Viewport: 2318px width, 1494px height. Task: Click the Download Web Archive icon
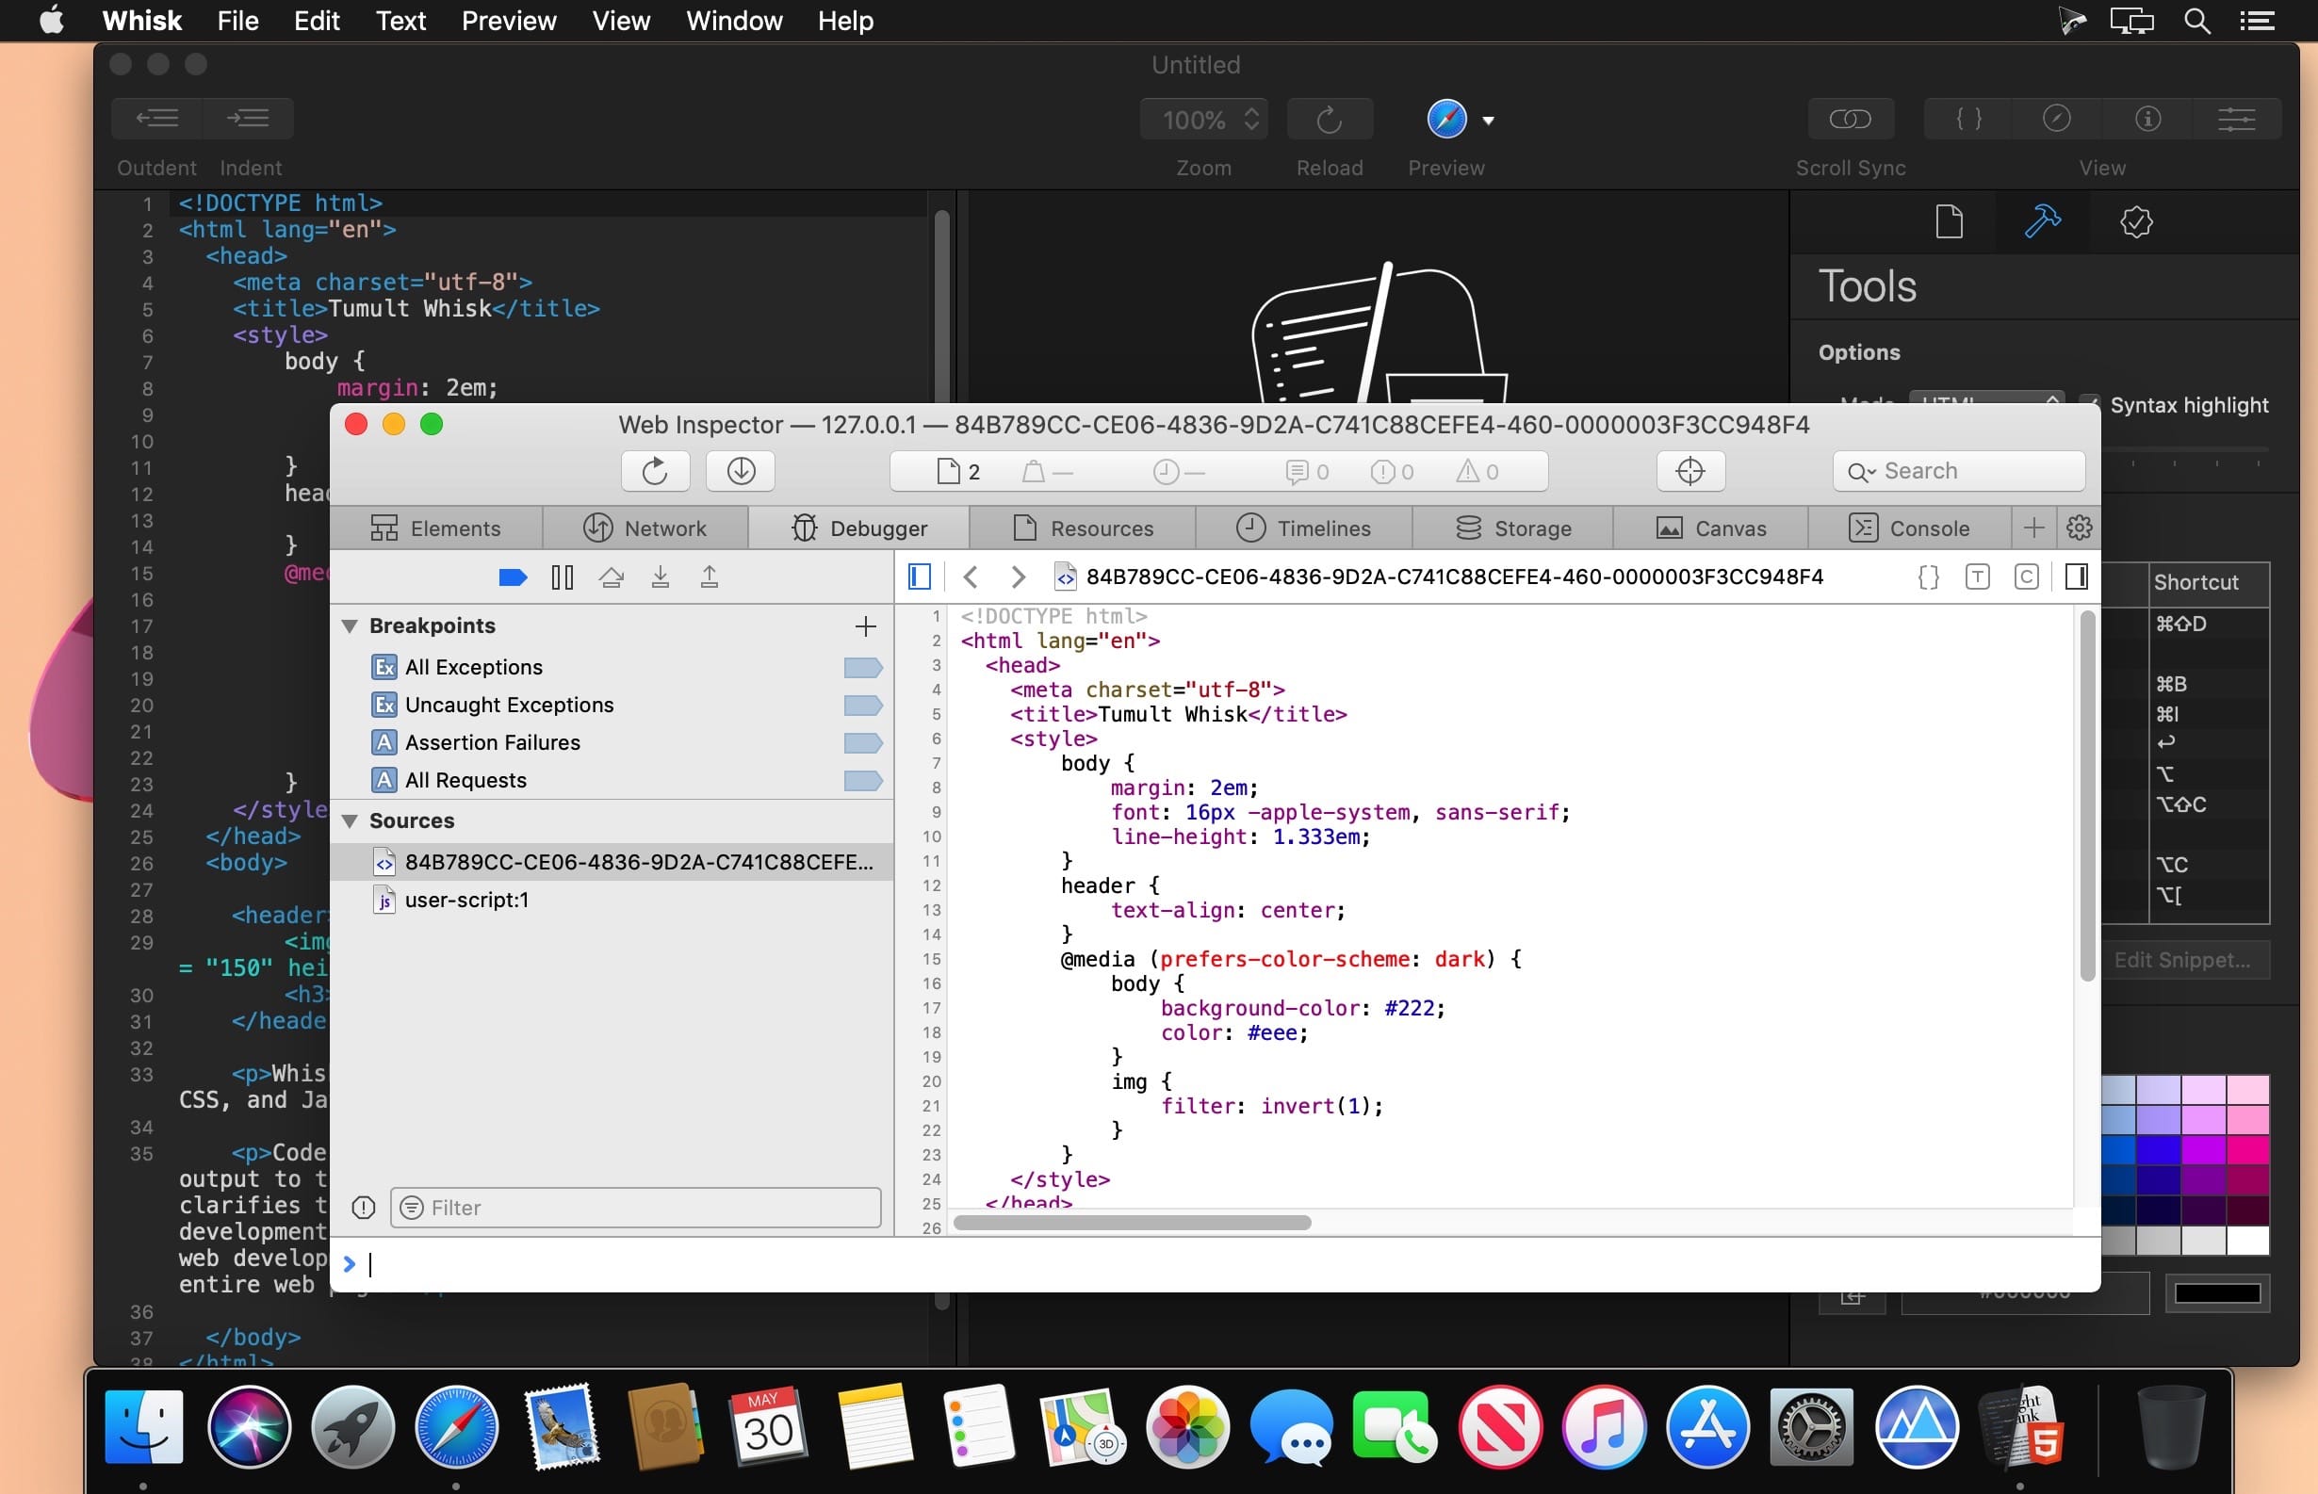(x=741, y=472)
